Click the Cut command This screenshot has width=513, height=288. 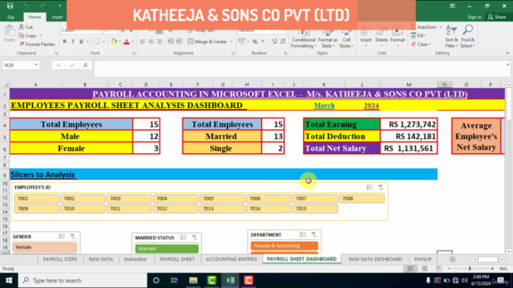coord(26,27)
